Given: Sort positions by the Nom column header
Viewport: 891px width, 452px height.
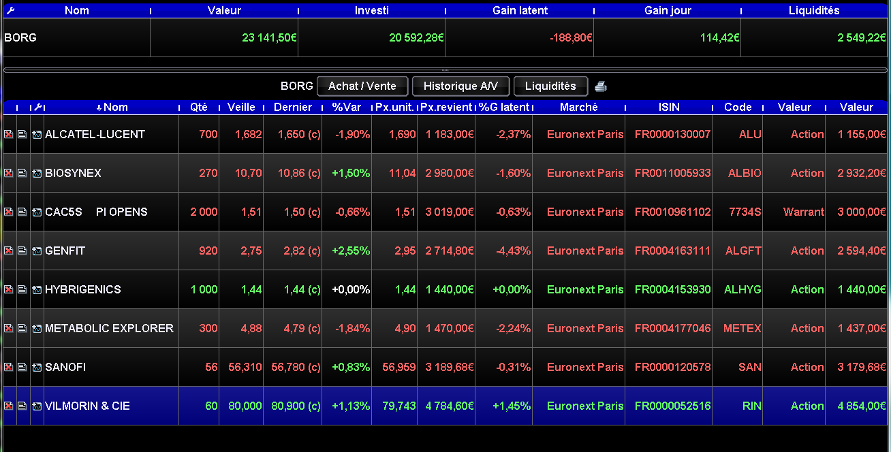Looking at the screenshot, I should click(x=112, y=107).
